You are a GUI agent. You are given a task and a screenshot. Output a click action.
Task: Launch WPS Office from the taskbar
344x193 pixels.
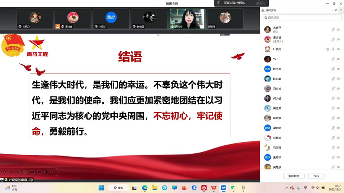click(x=214, y=188)
